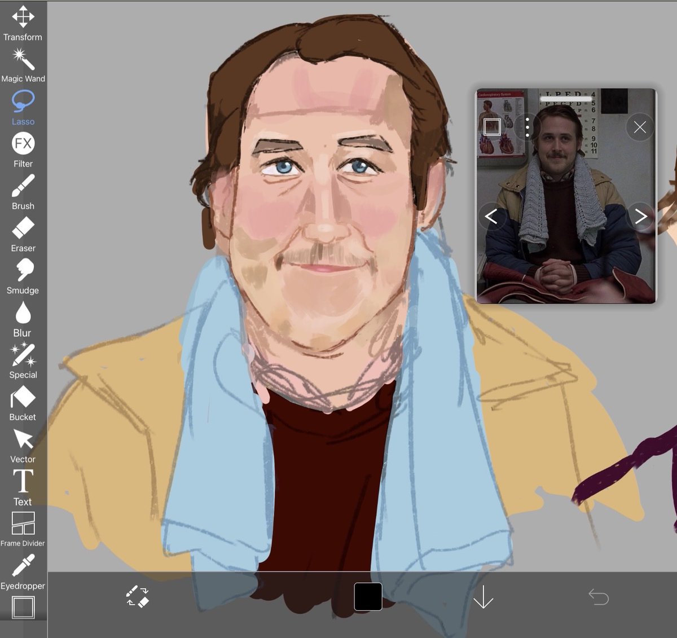Go to previous reference image
Image resolution: width=677 pixels, height=638 pixels.
(x=491, y=216)
